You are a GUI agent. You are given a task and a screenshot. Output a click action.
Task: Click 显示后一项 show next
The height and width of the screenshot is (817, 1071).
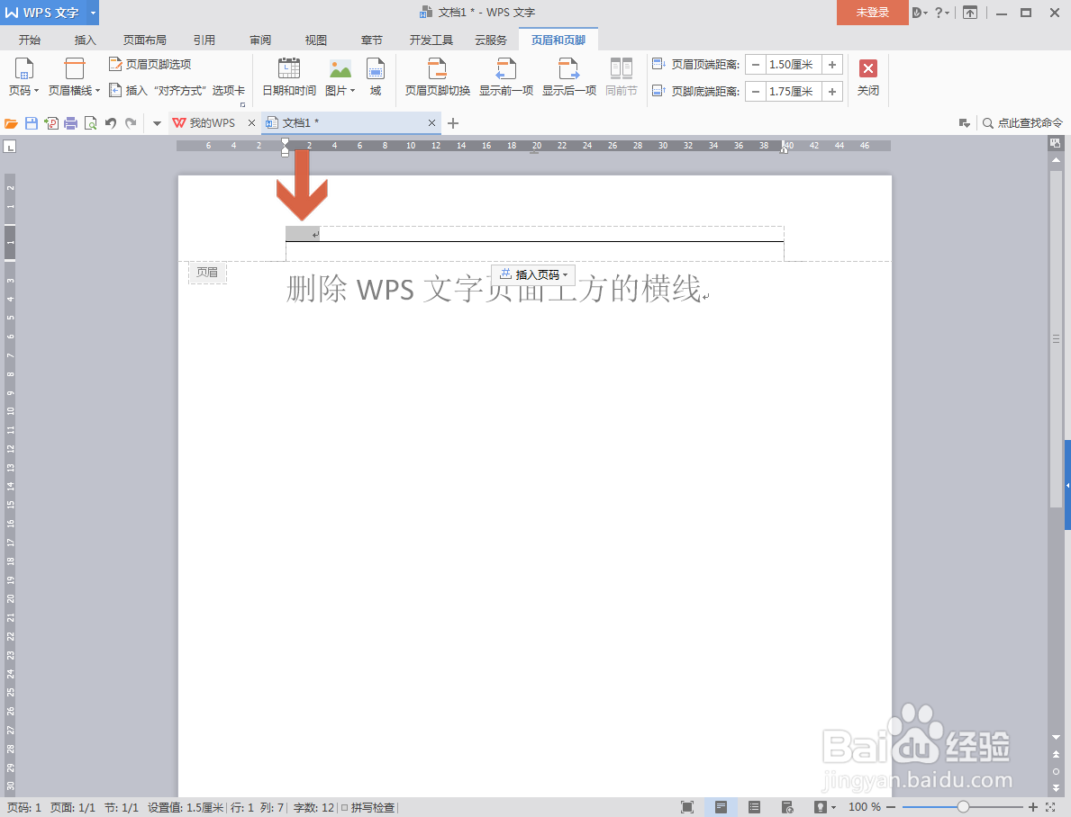coord(569,76)
